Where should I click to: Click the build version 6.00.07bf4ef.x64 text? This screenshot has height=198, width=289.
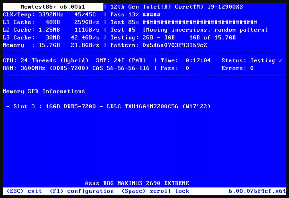pyautogui.click(x=257, y=191)
